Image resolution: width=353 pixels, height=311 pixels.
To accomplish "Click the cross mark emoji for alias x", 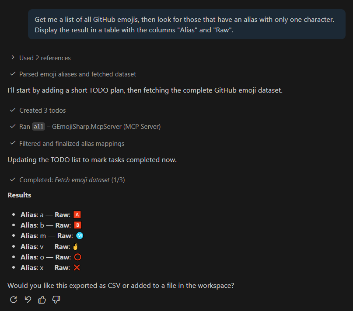I will (x=76, y=267).
